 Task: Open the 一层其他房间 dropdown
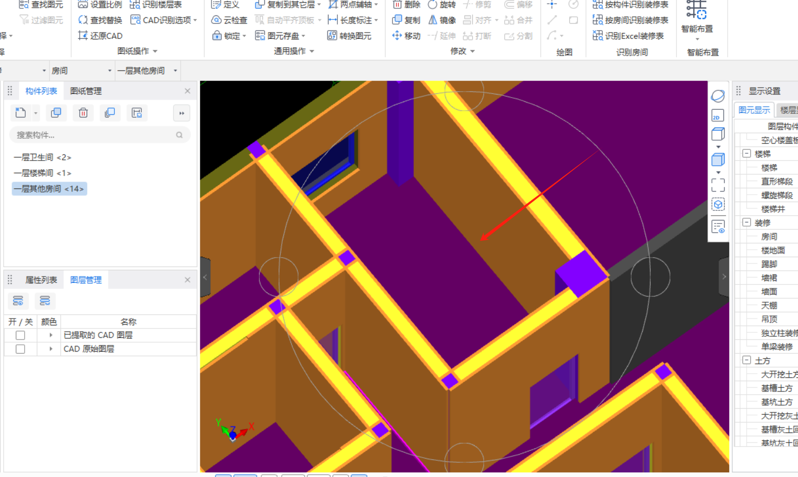(147, 70)
